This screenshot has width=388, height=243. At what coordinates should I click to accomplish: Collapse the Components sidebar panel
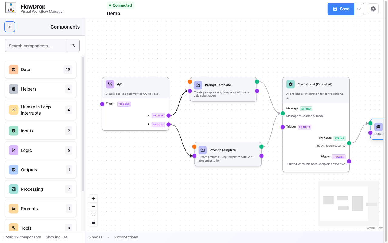point(10,27)
